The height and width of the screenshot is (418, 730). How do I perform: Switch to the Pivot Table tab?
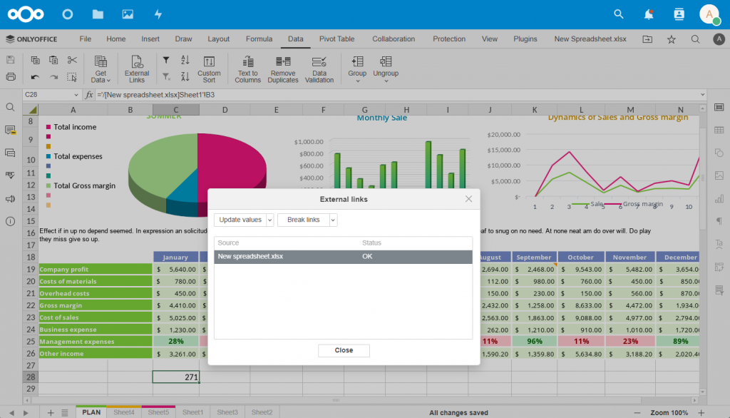[x=336, y=39]
